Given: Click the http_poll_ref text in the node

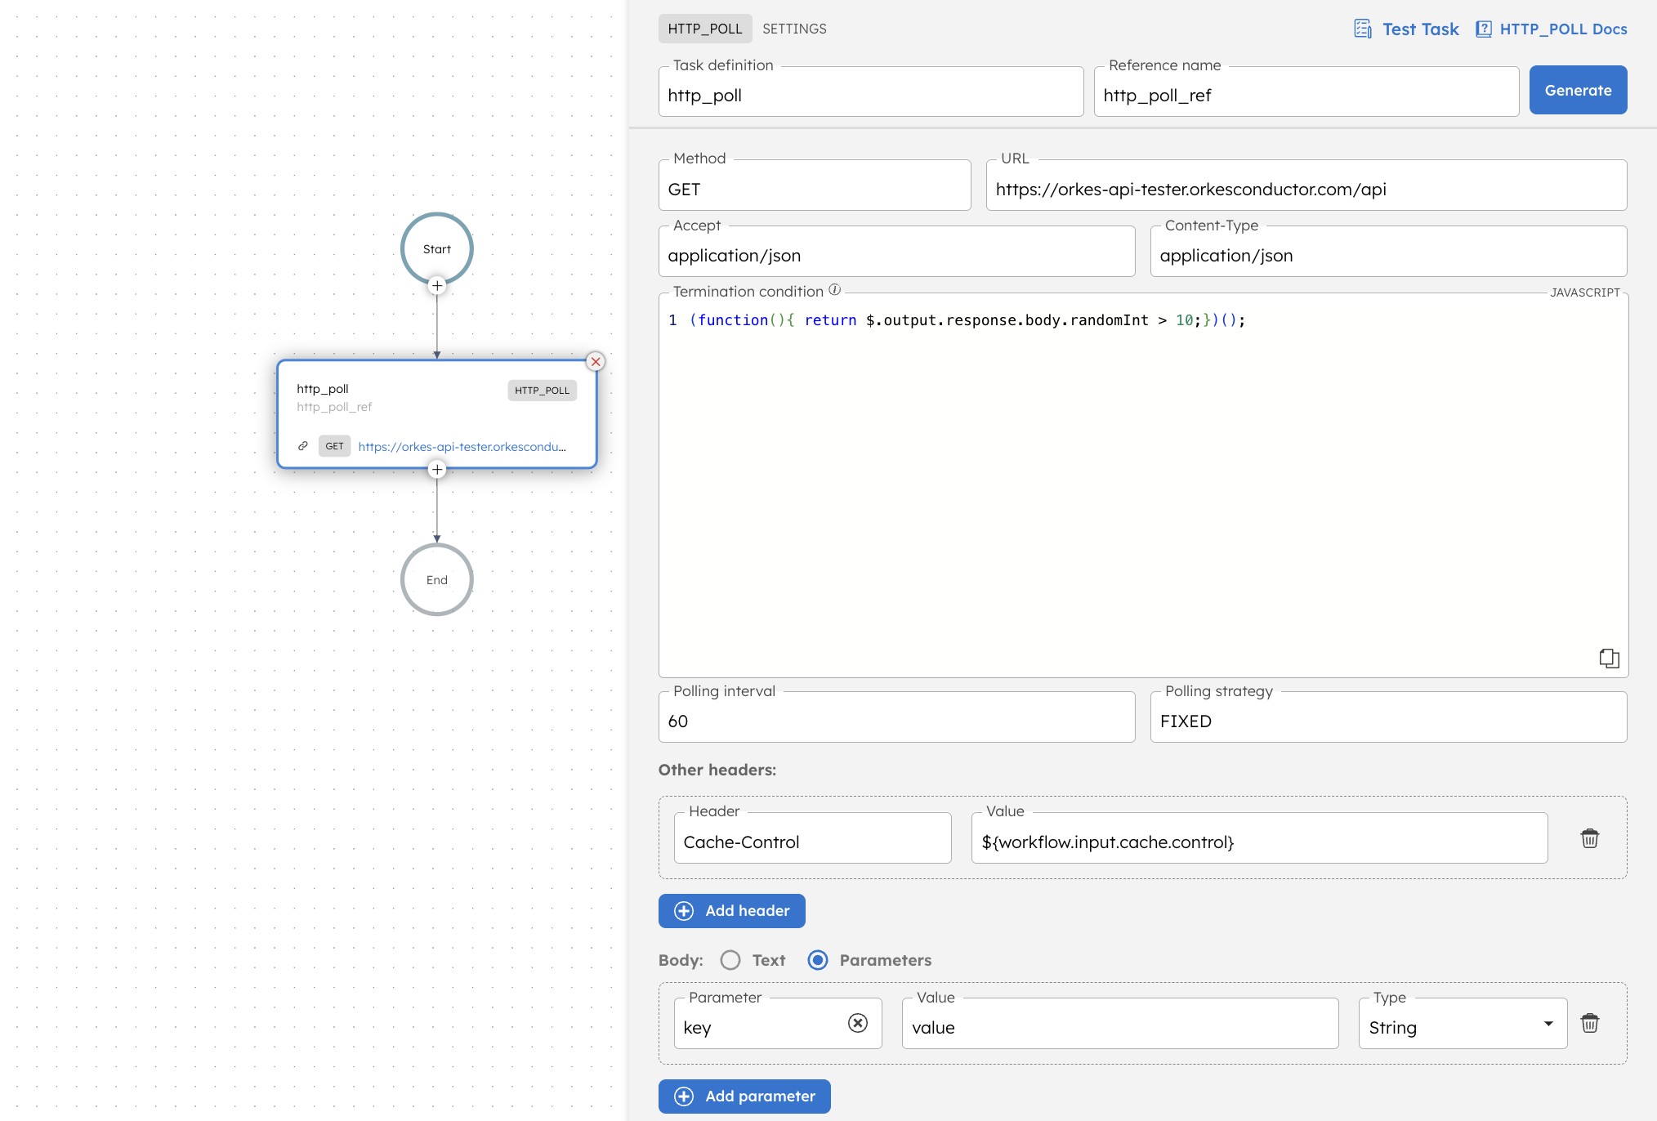Looking at the screenshot, I should (334, 407).
